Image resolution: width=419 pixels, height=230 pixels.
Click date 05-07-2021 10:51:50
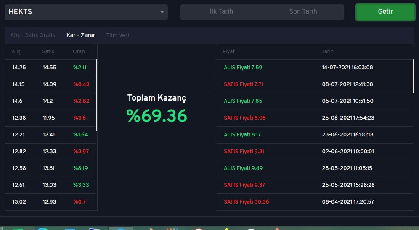(347, 101)
